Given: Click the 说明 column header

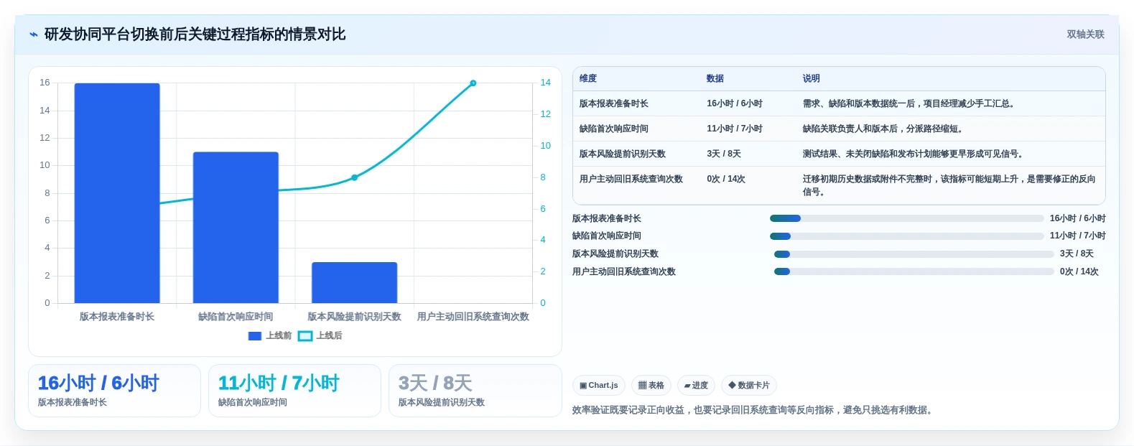Looking at the screenshot, I should 812,79.
